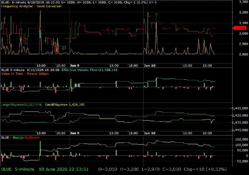Click the -50,000 axis label in bottom panel

pyautogui.click(x=242, y=161)
